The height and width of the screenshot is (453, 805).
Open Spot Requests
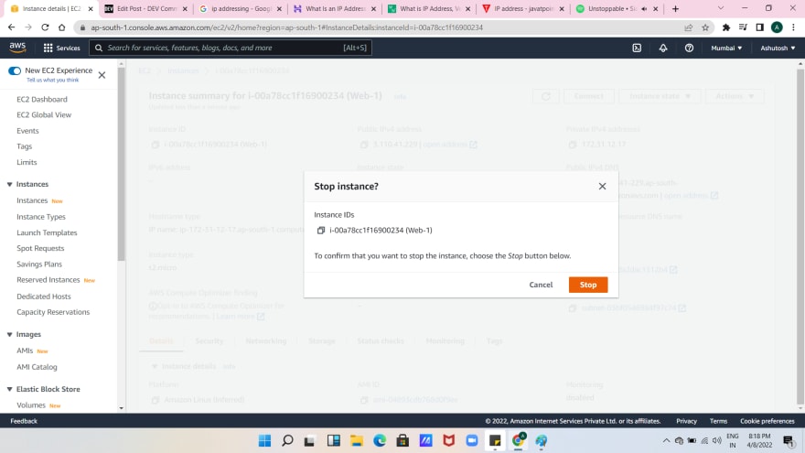(x=40, y=248)
